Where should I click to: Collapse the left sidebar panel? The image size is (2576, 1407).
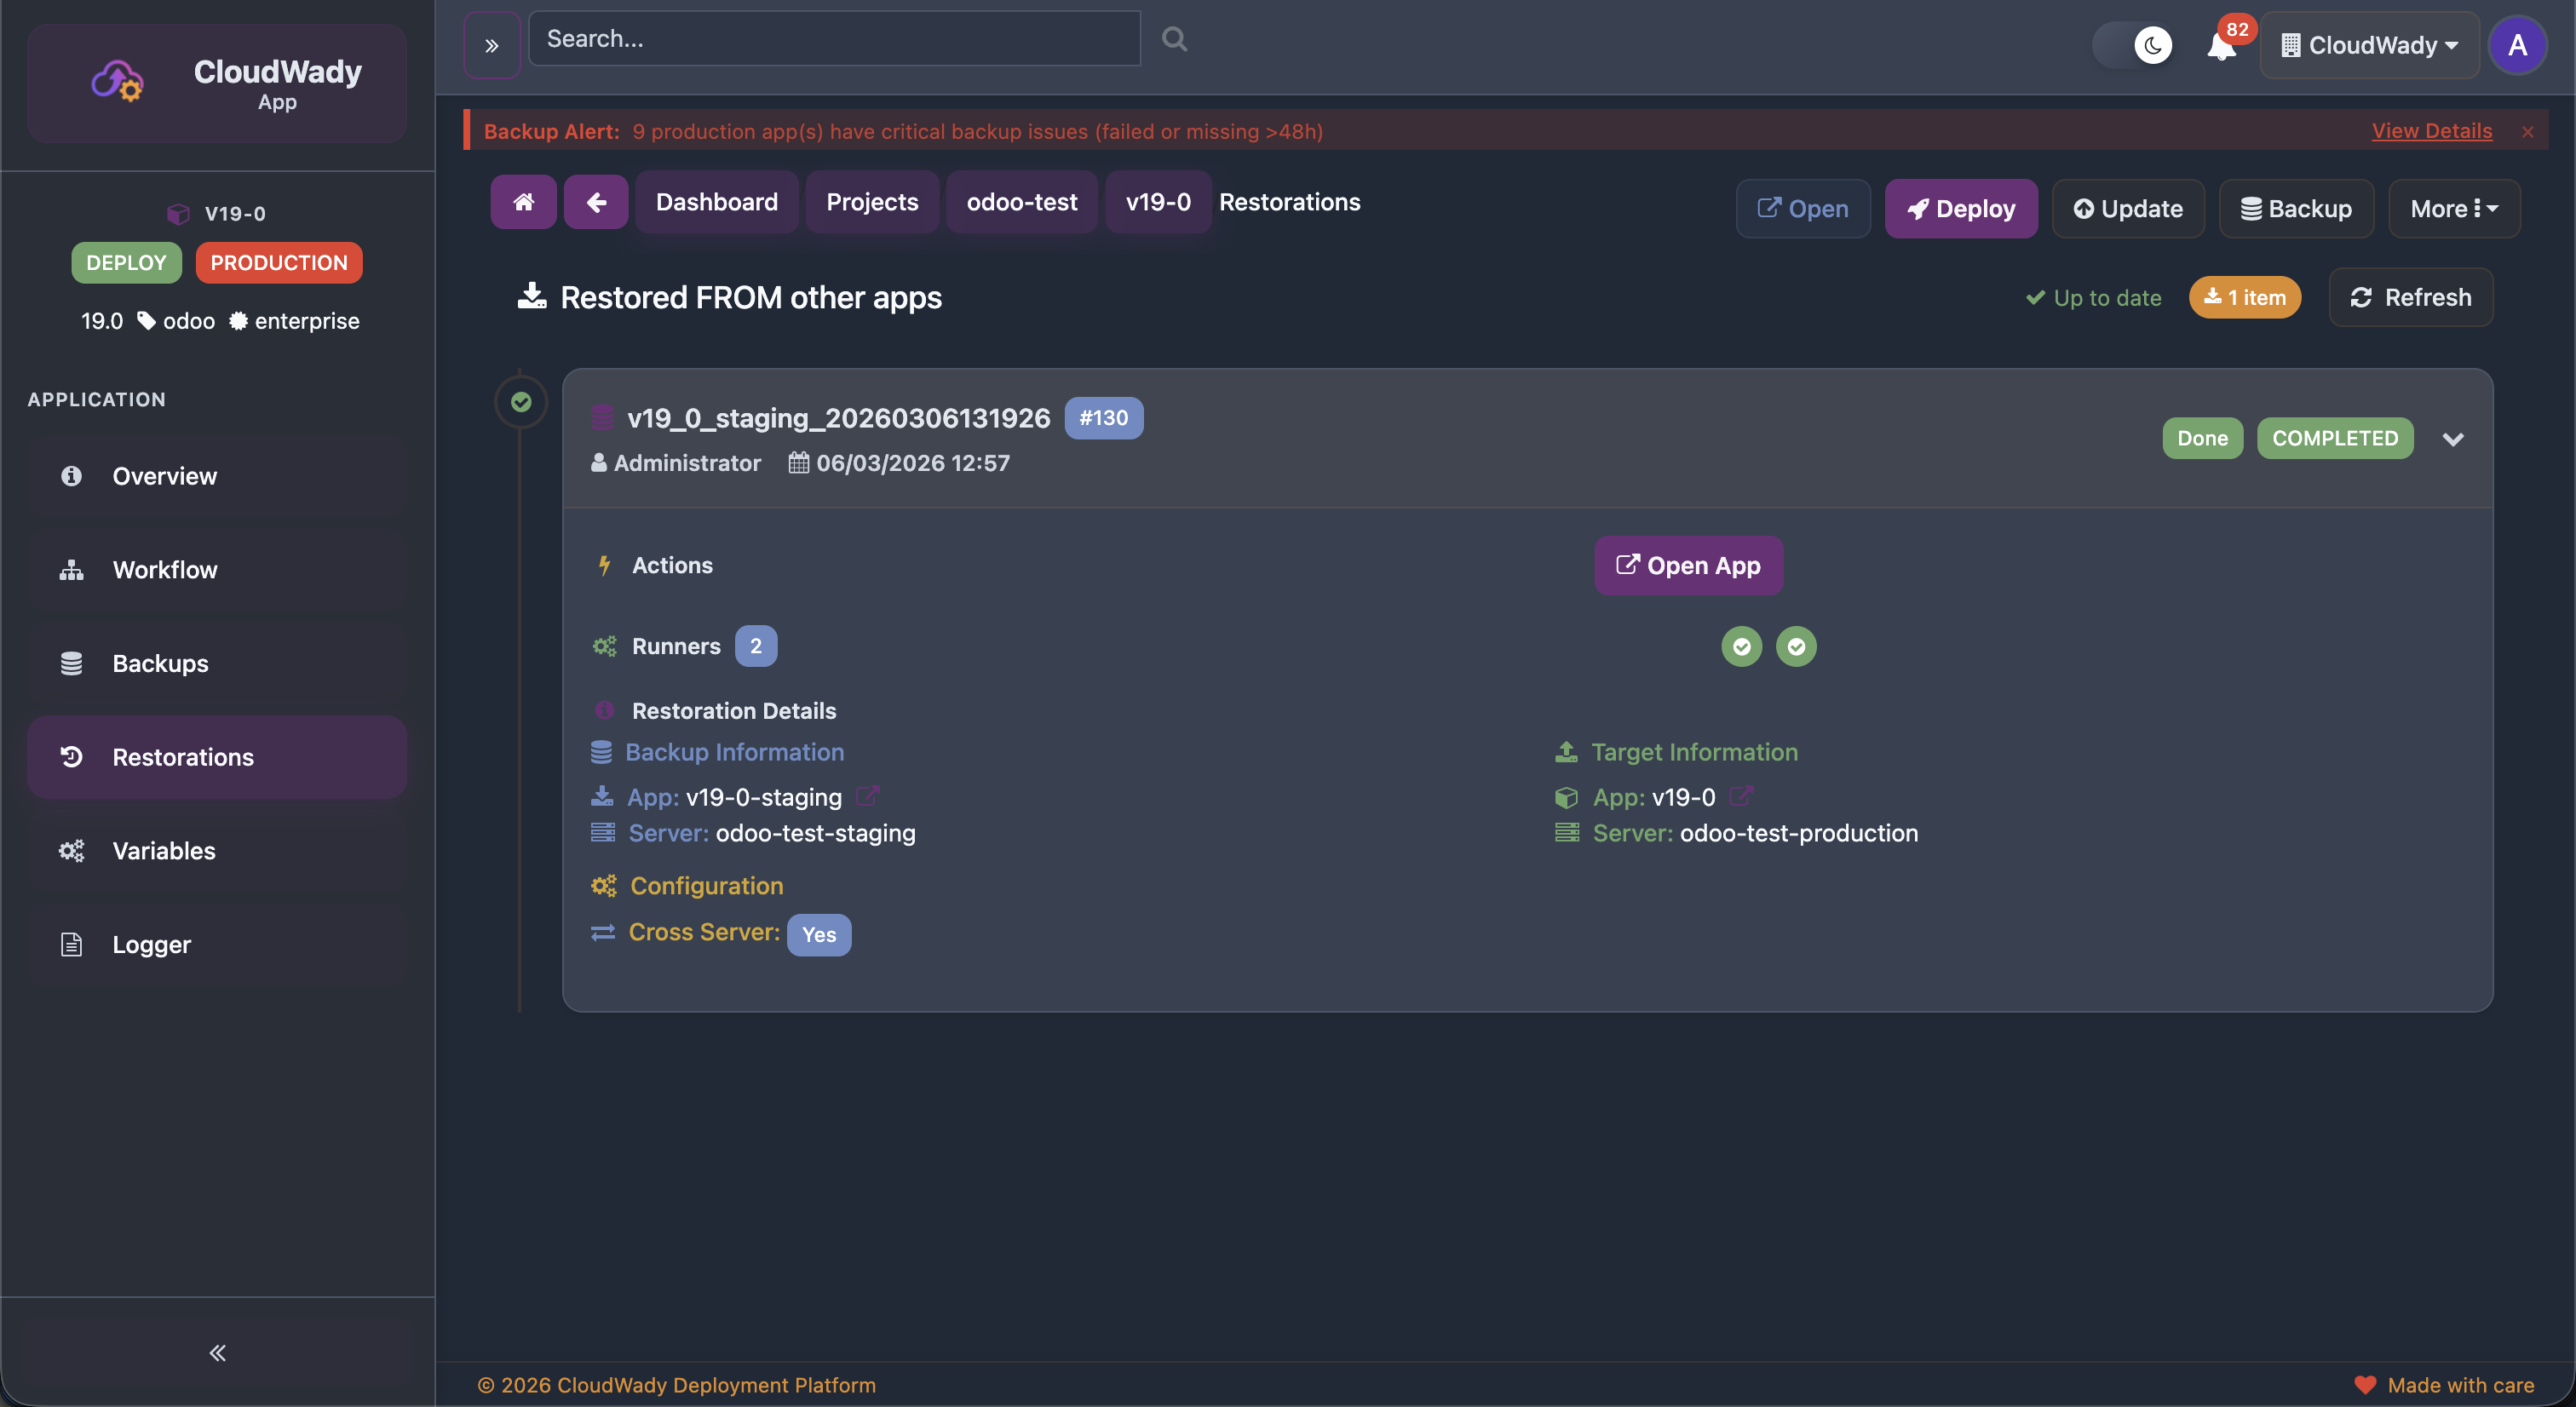click(x=217, y=1352)
